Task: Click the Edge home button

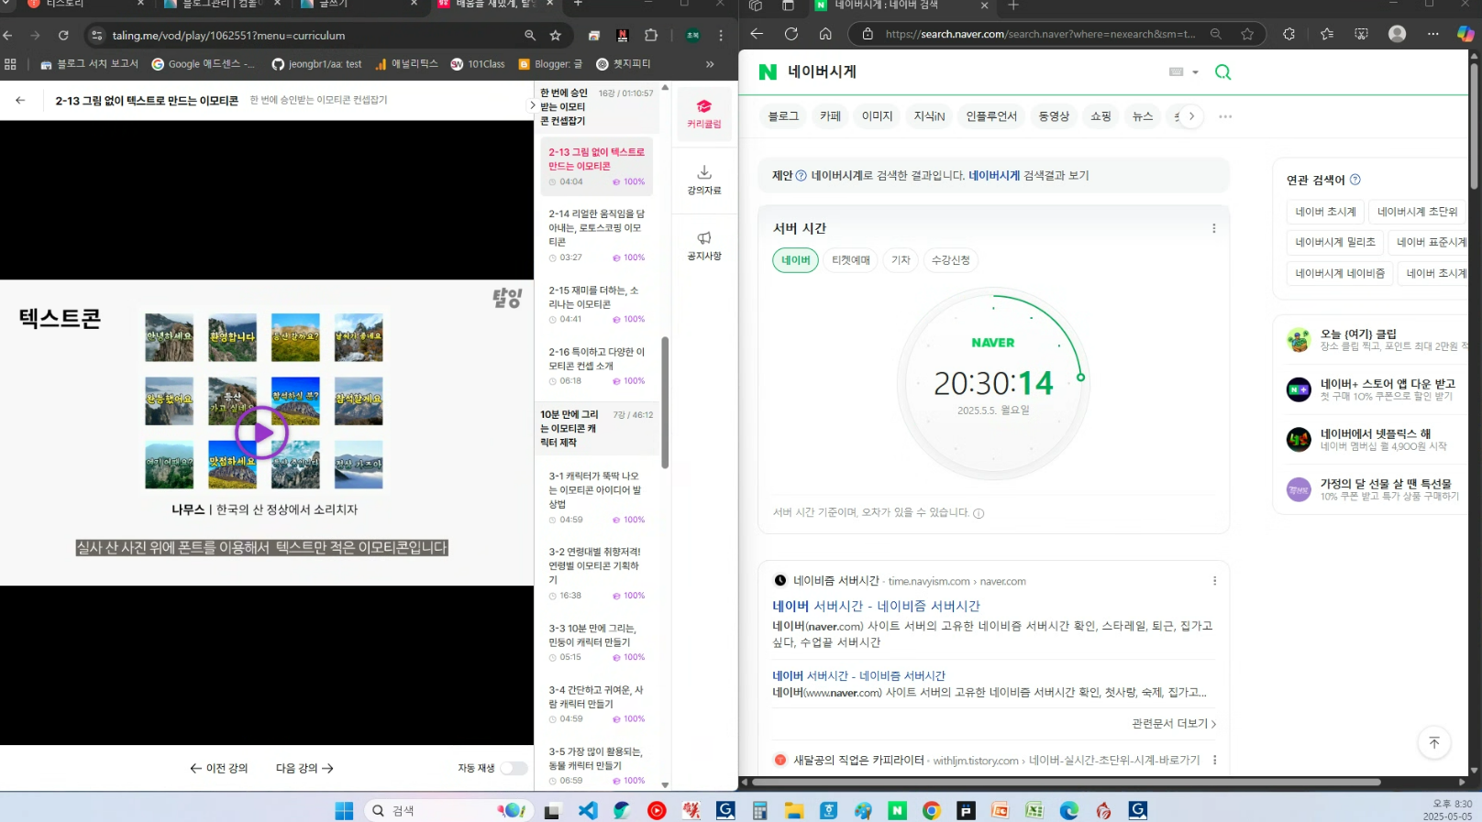Action: 825,34
